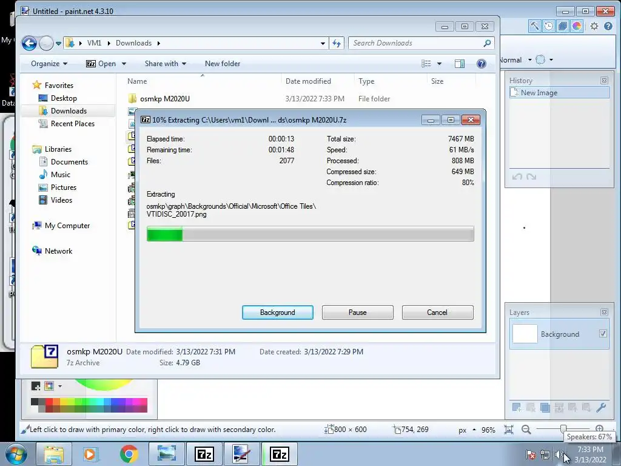Open the Share with menu
Viewport: 621px width, 466px height.
click(x=165, y=63)
